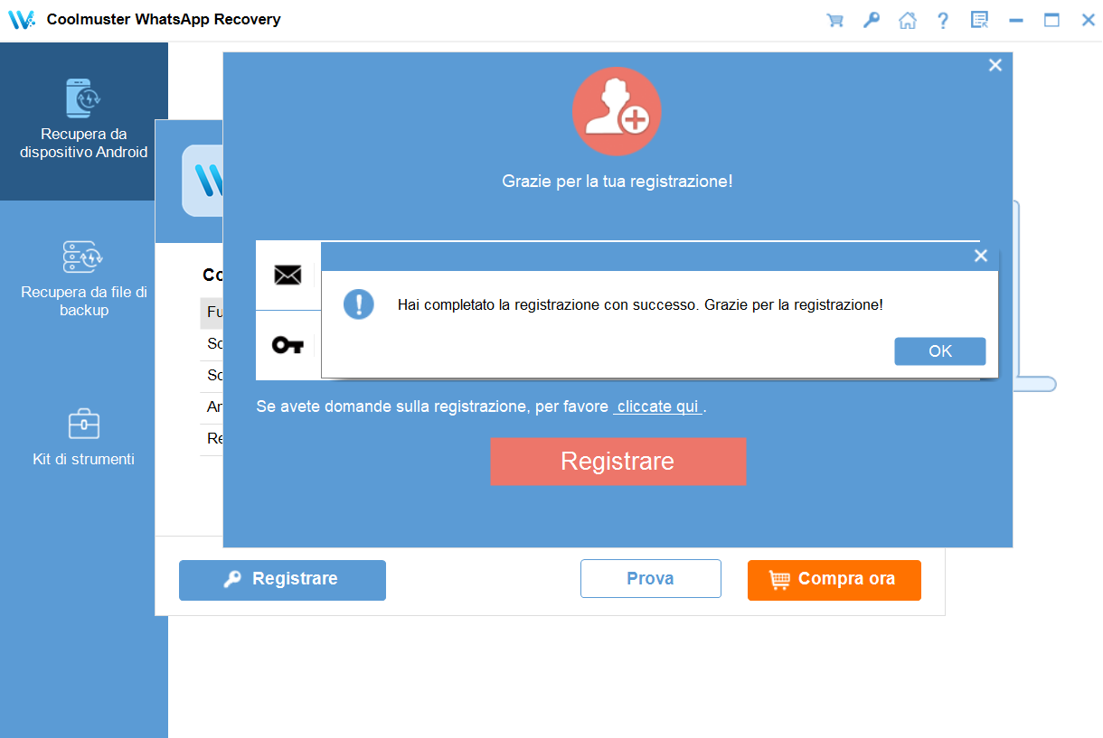Click OK in the success message dialog
Screen dimensions: 1103x738
tap(940, 351)
